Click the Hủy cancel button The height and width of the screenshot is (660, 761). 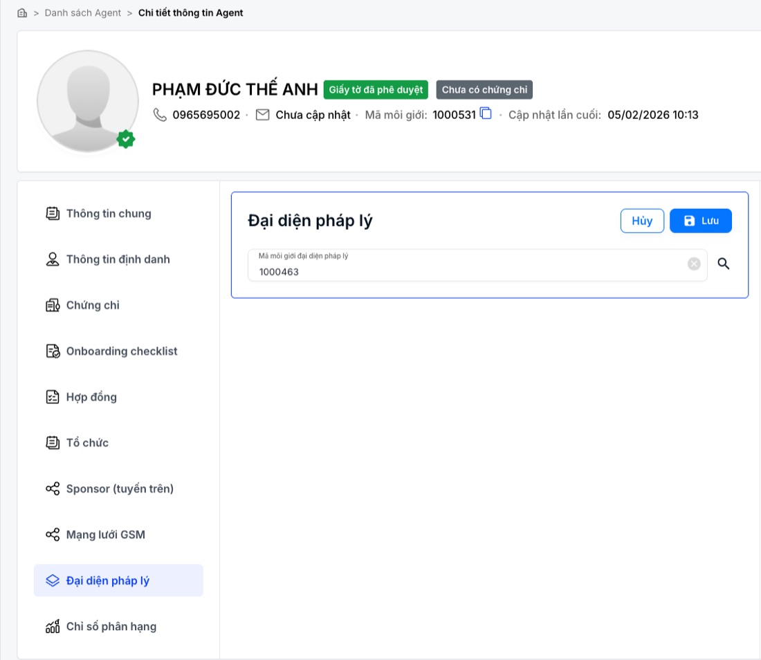click(x=642, y=221)
